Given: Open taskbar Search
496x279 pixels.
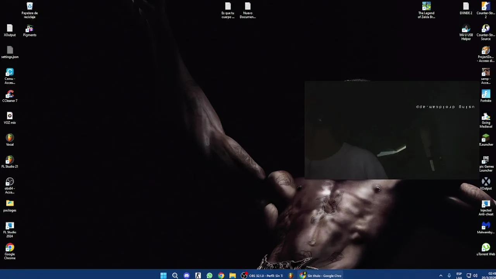Looking at the screenshot, I should click(175, 276).
